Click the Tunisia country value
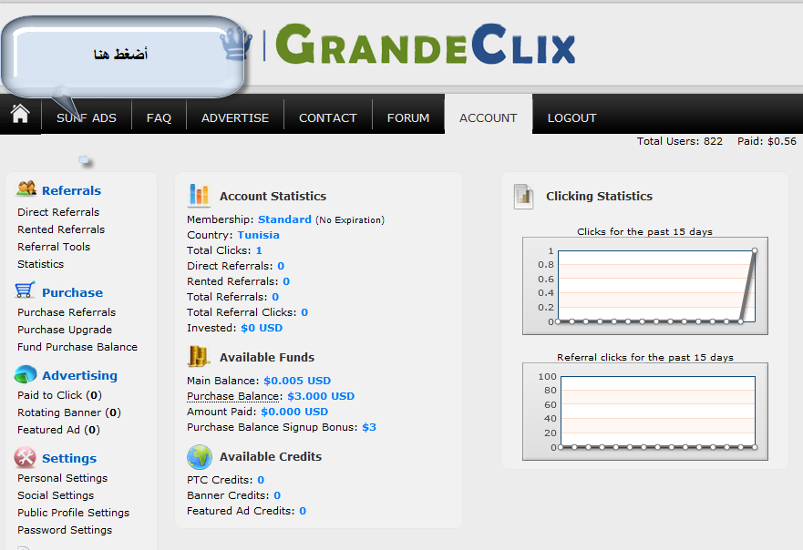This screenshot has height=550, width=803. tap(258, 235)
